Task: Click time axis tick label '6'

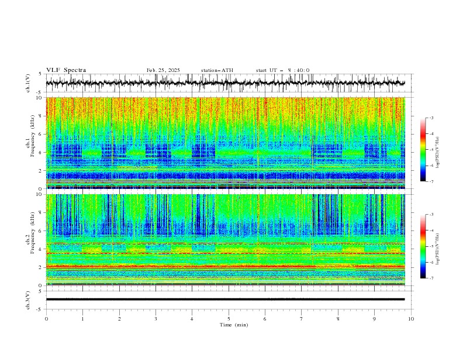Action: 265,319
